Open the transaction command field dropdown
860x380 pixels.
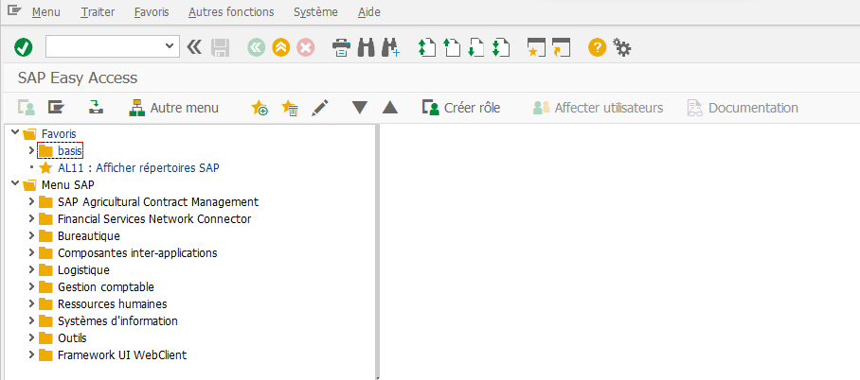[170, 46]
